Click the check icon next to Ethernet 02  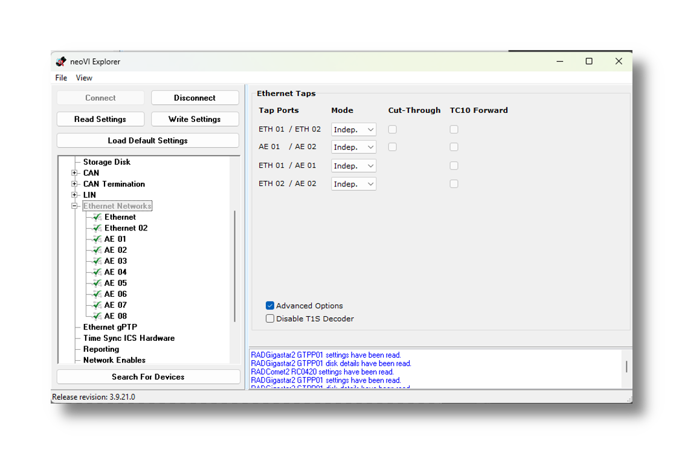[x=97, y=227]
